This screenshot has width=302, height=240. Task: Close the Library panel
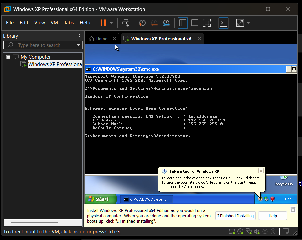79,36
